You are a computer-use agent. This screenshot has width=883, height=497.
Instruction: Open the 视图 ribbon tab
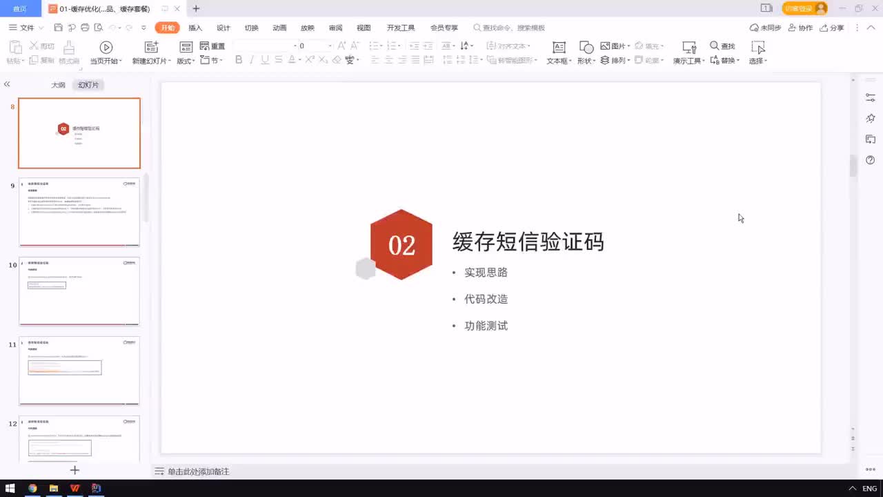click(364, 28)
